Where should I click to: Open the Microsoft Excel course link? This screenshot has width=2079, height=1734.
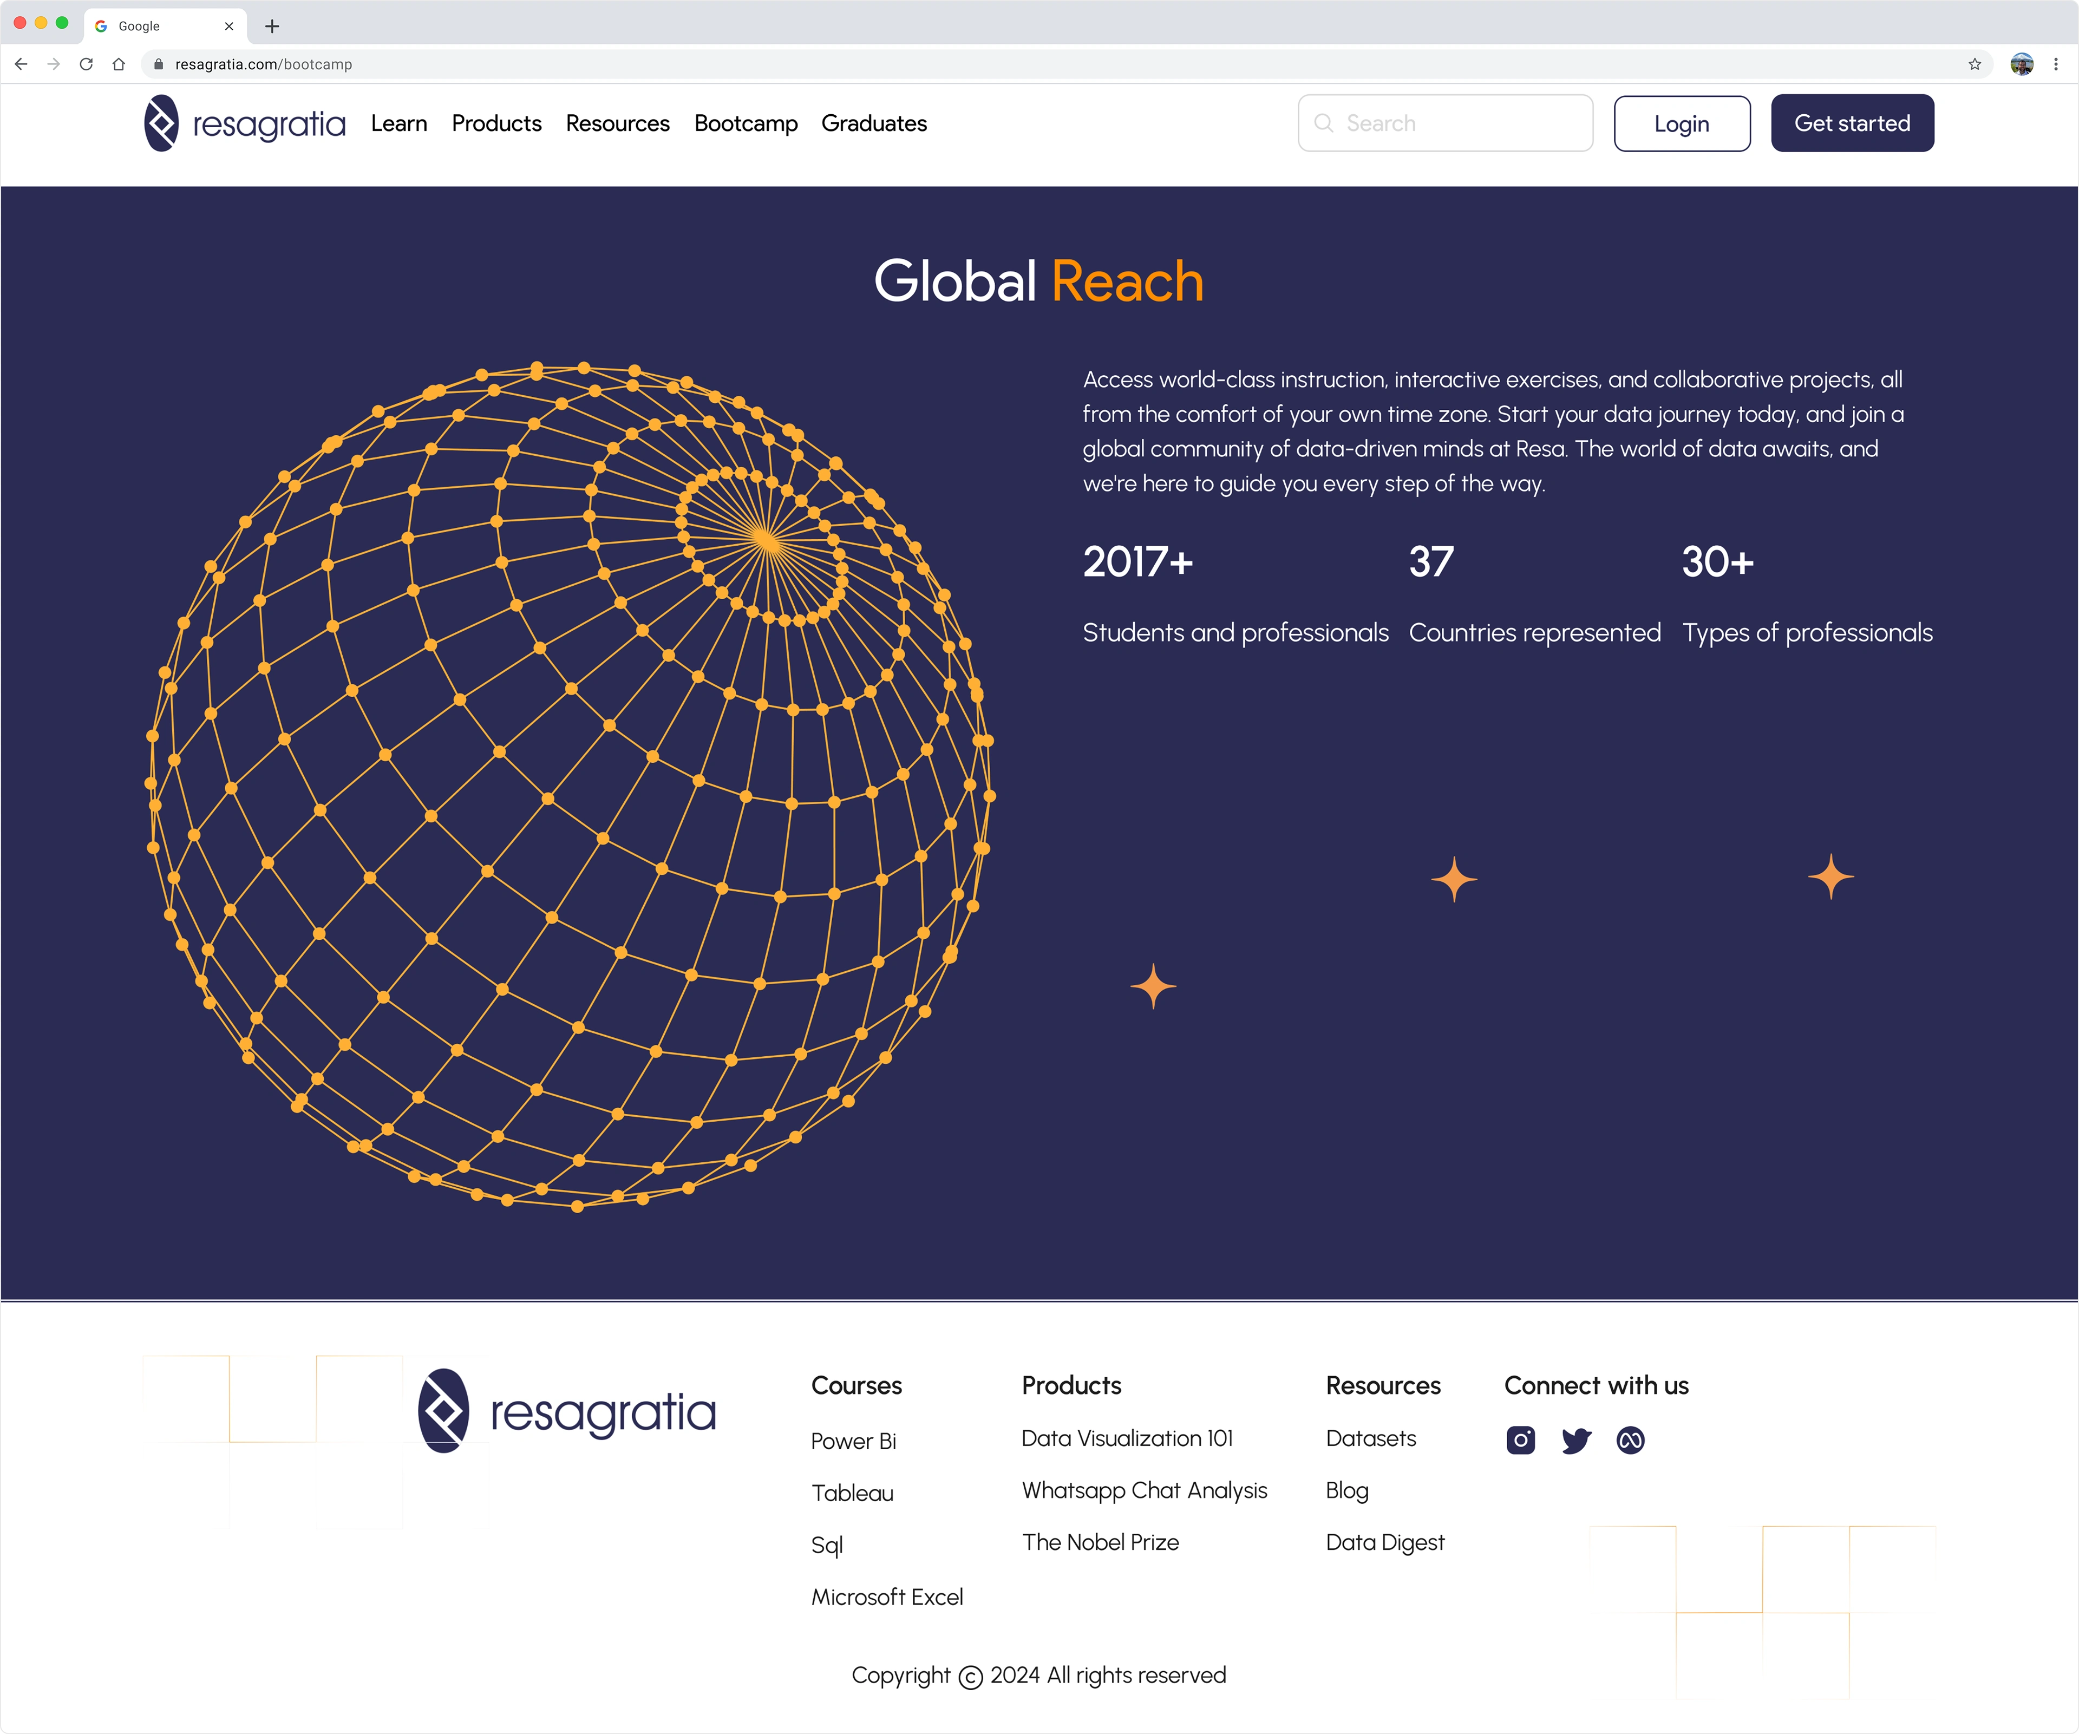point(887,1596)
